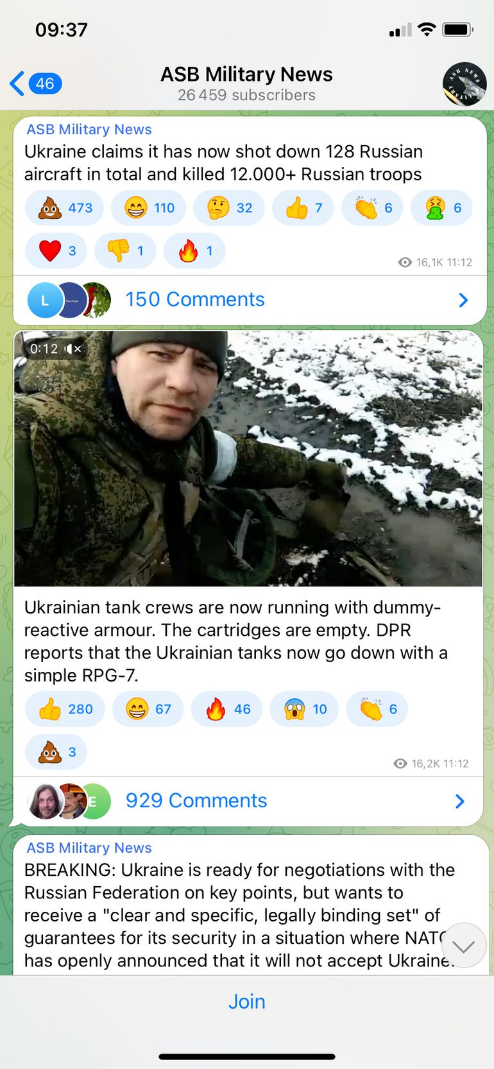Open the ASB Military News channel avatar
This screenshot has width=494, height=1069.
click(x=464, y=84)
